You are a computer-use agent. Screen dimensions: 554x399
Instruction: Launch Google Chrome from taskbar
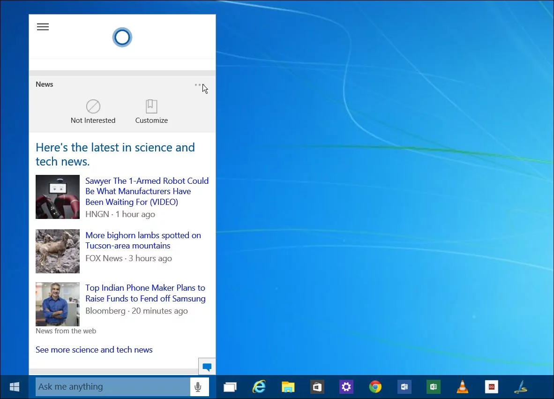[375, 387]
